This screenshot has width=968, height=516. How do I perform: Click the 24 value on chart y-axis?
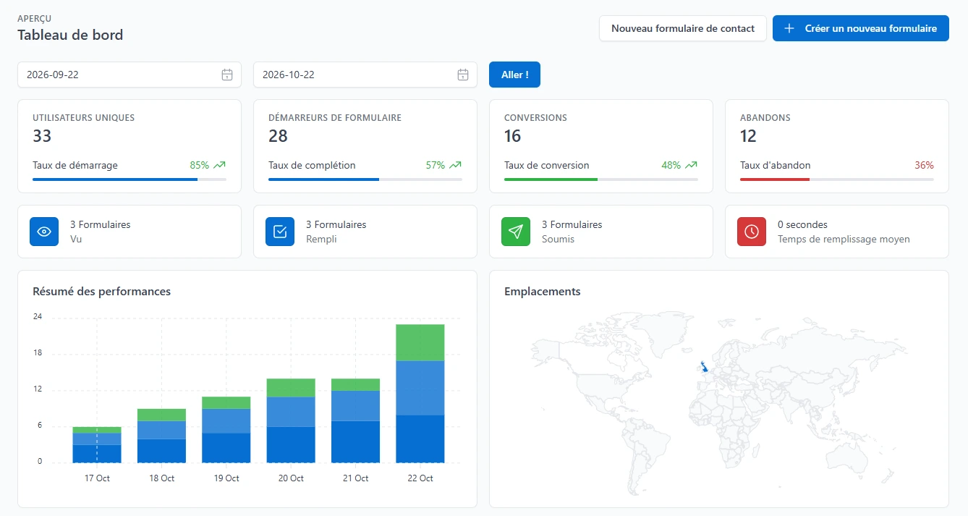coord(38,317)
